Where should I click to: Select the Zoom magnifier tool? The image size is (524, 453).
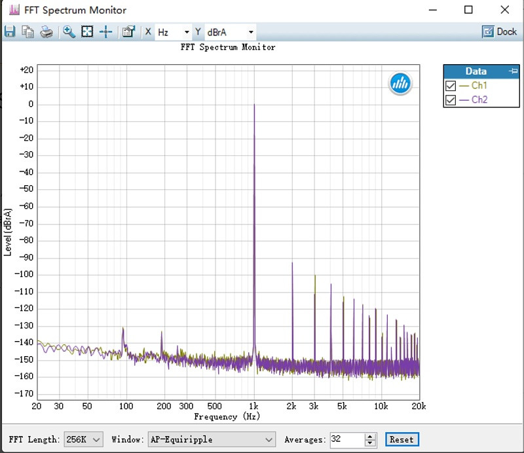point(69,32)
